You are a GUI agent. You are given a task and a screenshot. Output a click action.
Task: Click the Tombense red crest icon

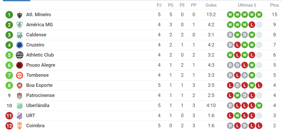(x=20, y=75)
